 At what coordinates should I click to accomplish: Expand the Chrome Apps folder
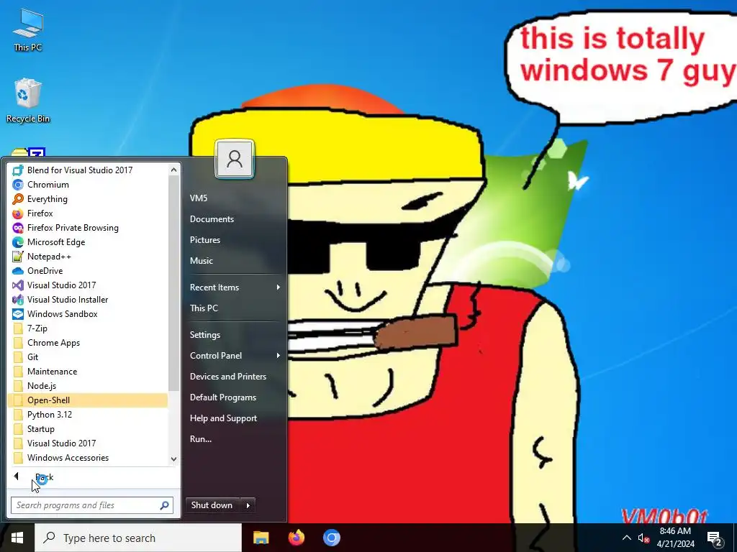[x=87, y=343]
